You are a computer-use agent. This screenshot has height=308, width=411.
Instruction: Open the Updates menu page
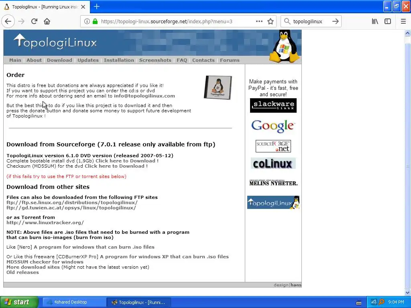88,60
